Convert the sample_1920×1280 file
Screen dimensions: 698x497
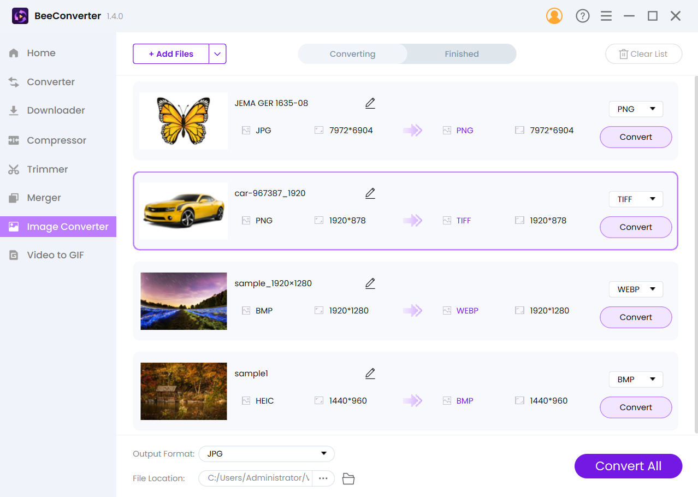pos(636,317)
